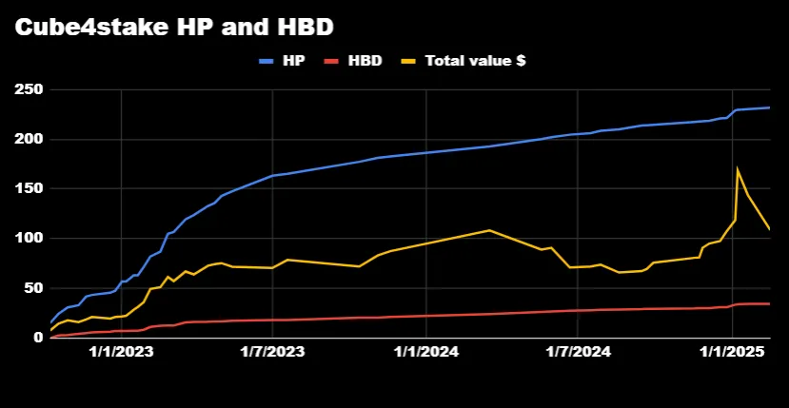
Task: Click the blue HP legend color marker
Action: pos(266,62)
